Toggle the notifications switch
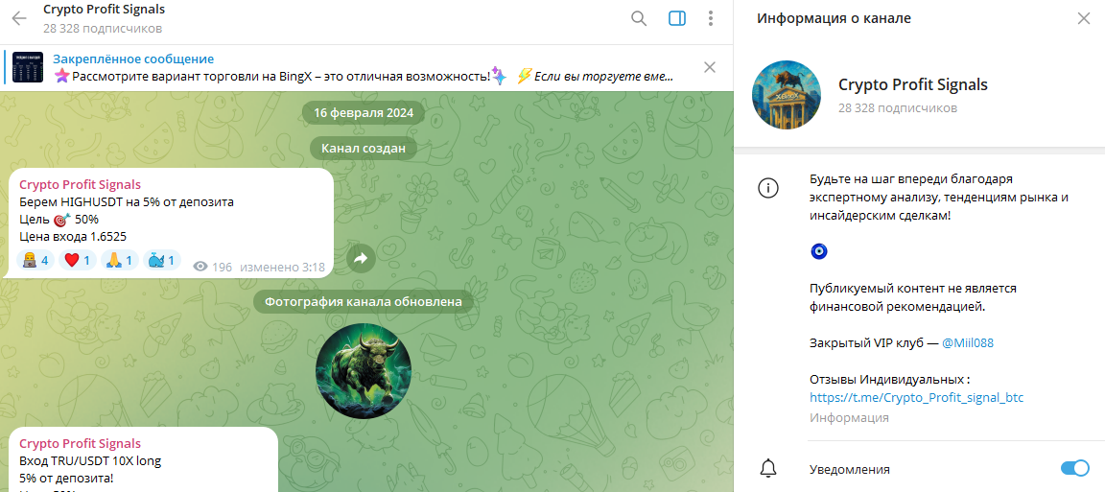1105x492 pixels. click(1074, 469)
